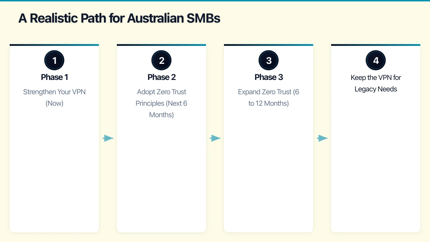Click "Keep the VPN for Legacy Needs" text
This screenshot has width=430, height=242.
coord(376,83)
